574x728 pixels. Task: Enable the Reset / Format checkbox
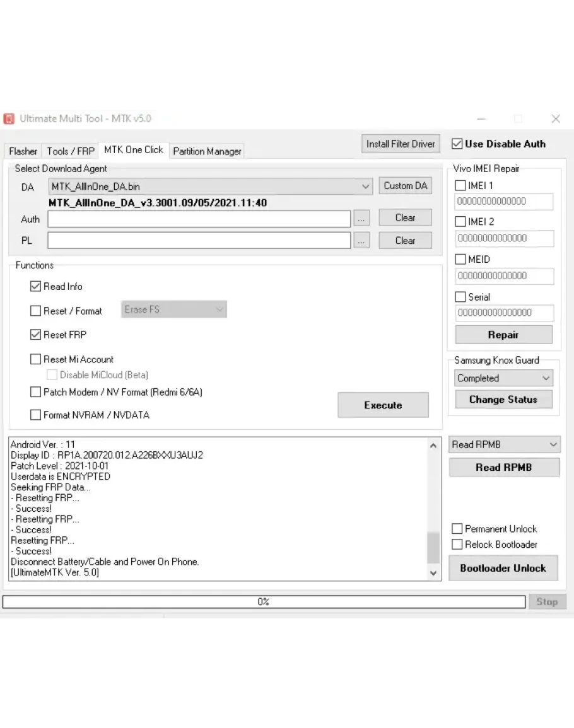(x=36, y=311)
